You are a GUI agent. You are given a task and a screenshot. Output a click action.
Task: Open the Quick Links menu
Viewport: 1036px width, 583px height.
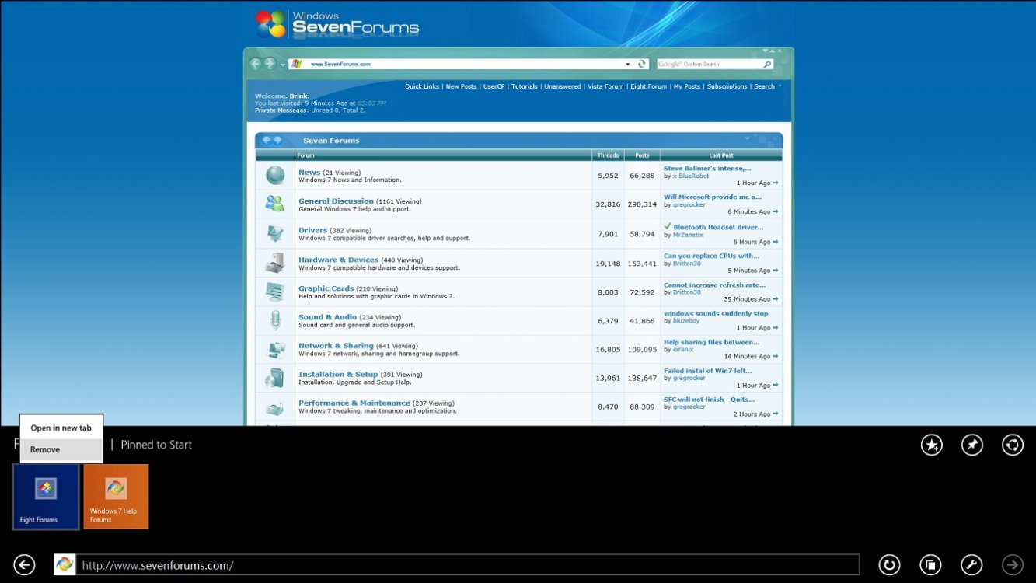click(x=422, y=86)
